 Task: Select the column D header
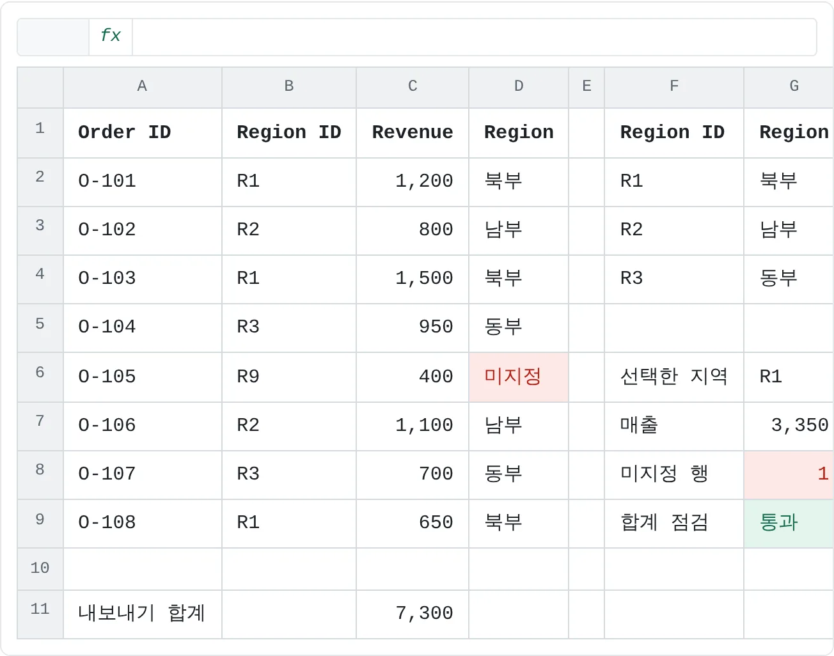(x=519, y=87)
